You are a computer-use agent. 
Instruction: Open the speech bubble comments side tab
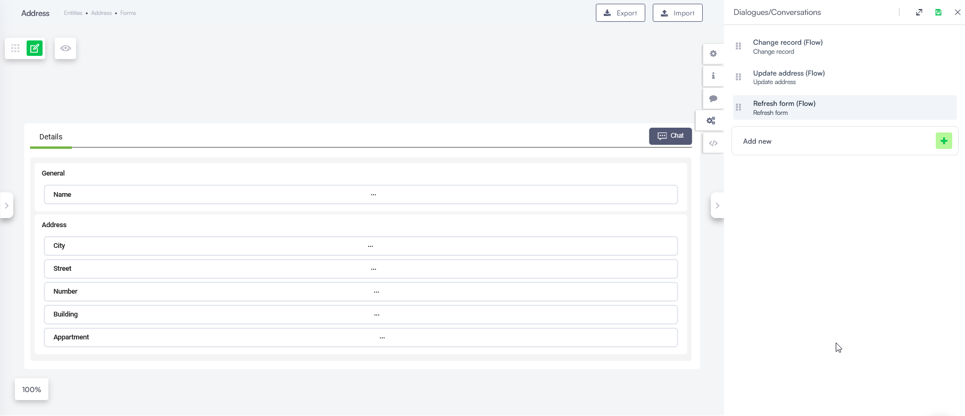tap(713, 98)
